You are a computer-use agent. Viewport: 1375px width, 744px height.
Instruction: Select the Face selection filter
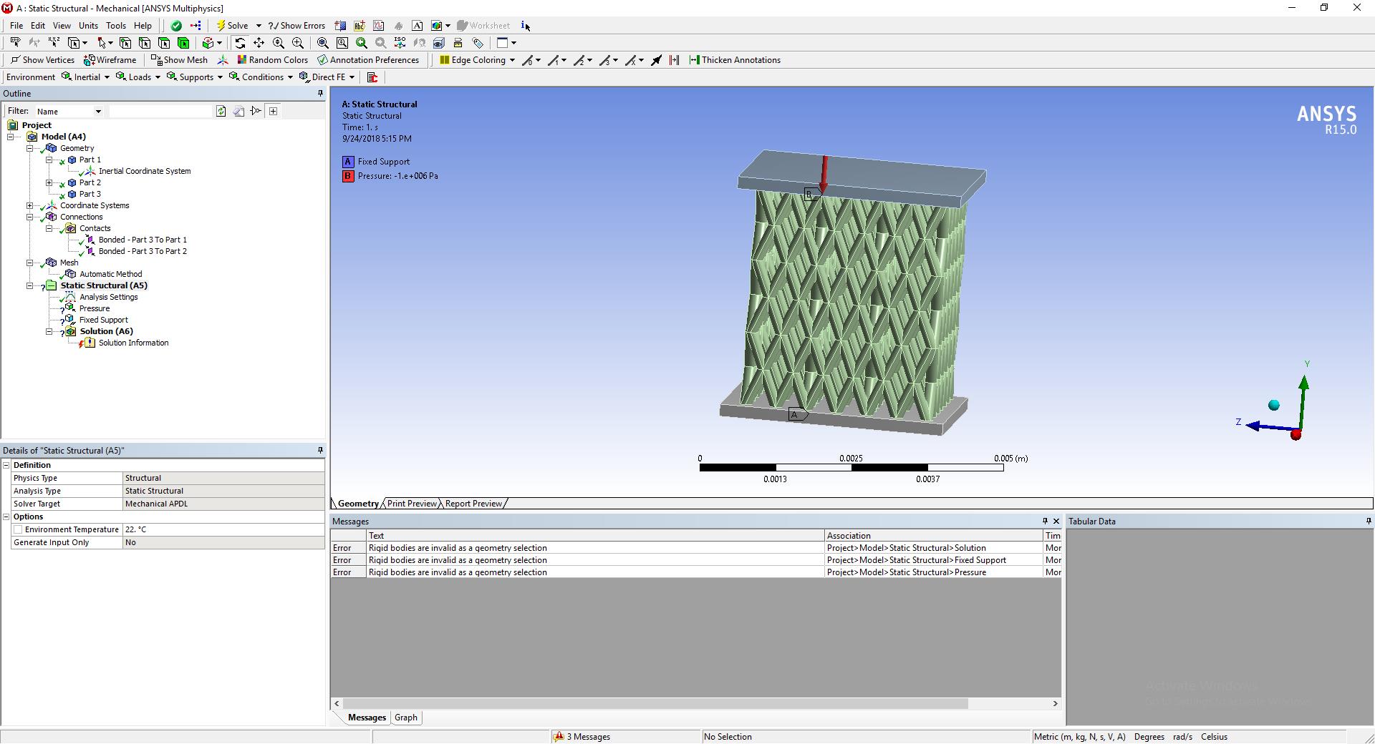[x=164, y=43]
